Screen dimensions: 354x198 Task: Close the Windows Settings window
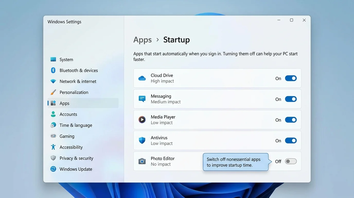click(304, 20)
